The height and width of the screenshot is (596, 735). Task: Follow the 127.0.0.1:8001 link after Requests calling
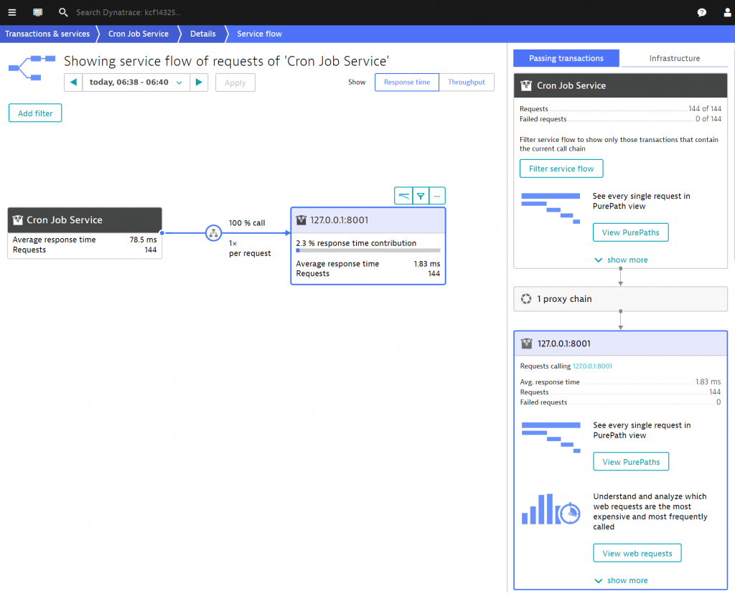[592, 366]
